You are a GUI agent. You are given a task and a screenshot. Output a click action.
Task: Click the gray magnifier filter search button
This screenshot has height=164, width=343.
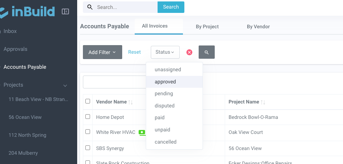click(x=207, y=52)
